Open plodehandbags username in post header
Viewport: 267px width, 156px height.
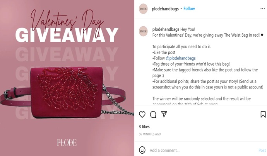pyautogui.click(x=165, y=9)
